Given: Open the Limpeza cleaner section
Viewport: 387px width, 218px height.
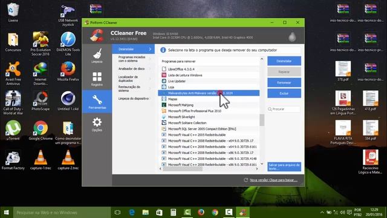Looking at the screenshot, I should [97, 56].
